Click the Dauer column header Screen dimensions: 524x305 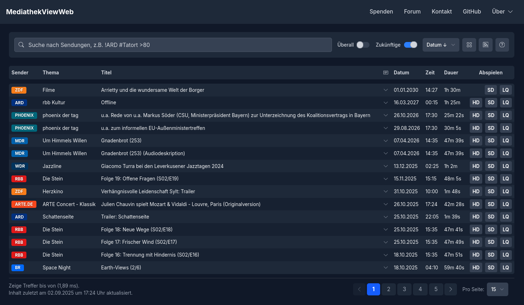click(x=451, y=73)
